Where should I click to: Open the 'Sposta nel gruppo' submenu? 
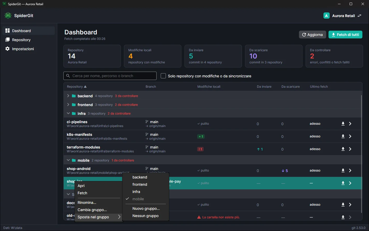click(99, 217)
